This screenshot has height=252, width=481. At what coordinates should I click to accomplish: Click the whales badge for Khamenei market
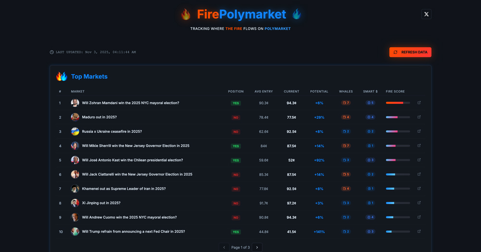(346, 189)
